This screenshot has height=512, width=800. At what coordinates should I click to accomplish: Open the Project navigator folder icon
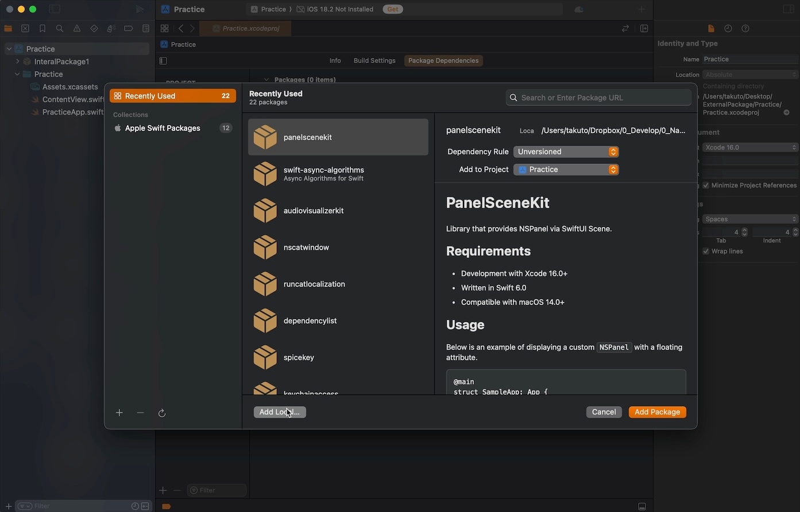[x=8, y=28]
